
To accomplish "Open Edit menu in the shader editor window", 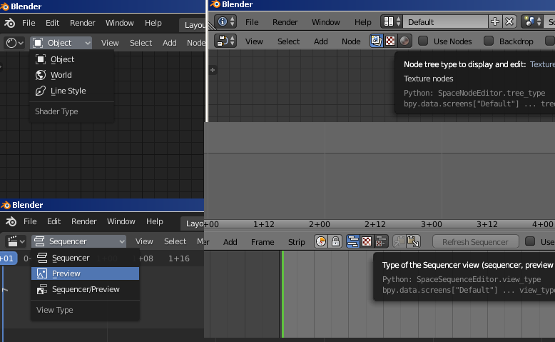I will click(52, 23).
